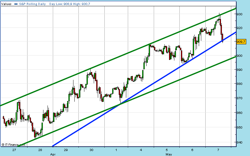Click date label 6 on time axis
250x156 pixels.
point(192,150)
